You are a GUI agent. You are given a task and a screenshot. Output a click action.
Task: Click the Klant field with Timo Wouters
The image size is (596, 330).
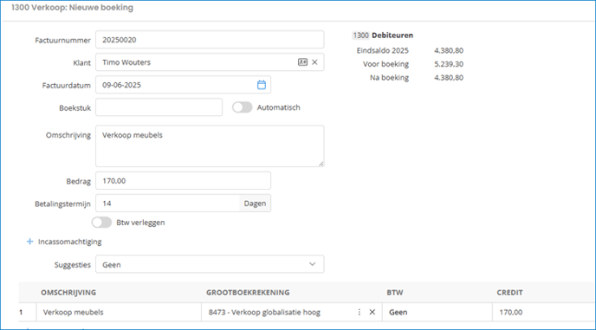click(210, 62)
